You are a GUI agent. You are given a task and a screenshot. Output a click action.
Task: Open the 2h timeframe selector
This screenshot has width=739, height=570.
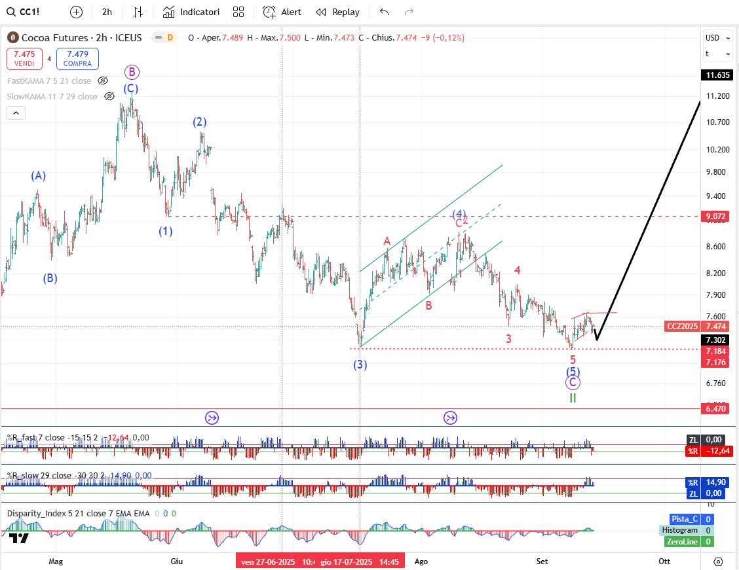[107, 12]
